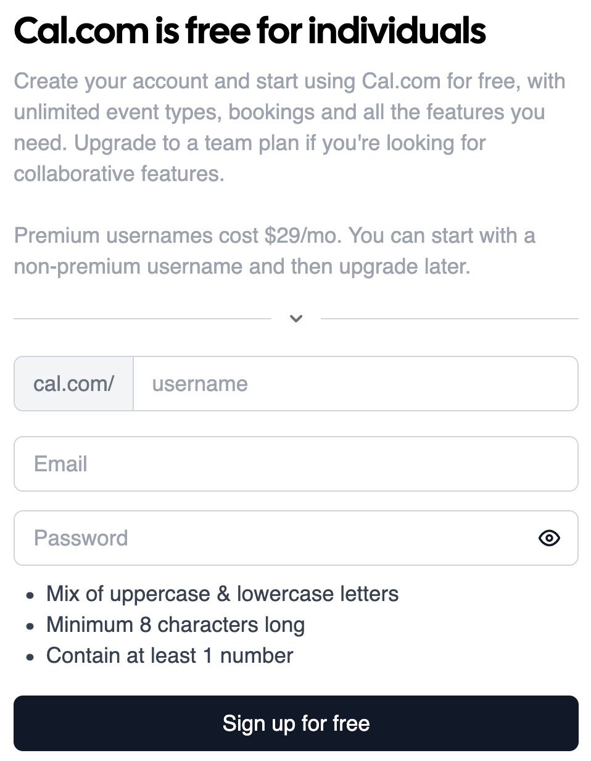Click the 'Mix of uppercase & lowercase letters' requirement

[x=223, y=594]
